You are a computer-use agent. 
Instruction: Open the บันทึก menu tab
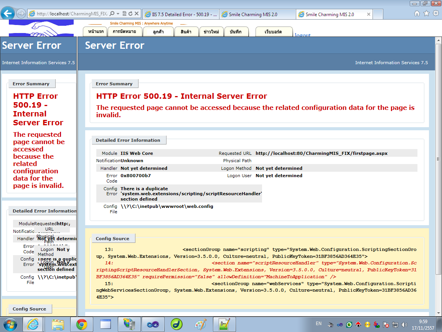(236, 32)
